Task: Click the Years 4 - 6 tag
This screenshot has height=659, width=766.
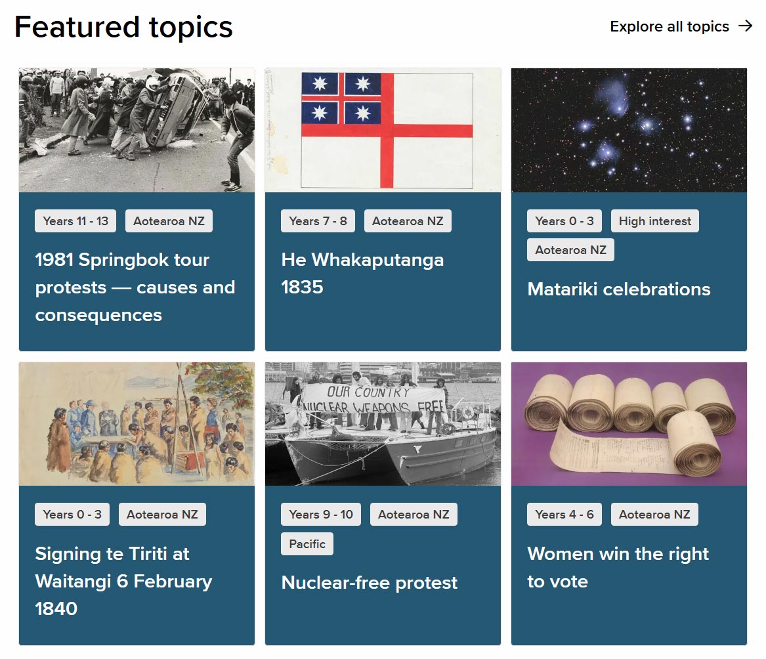Action: [x=564, y=515]
